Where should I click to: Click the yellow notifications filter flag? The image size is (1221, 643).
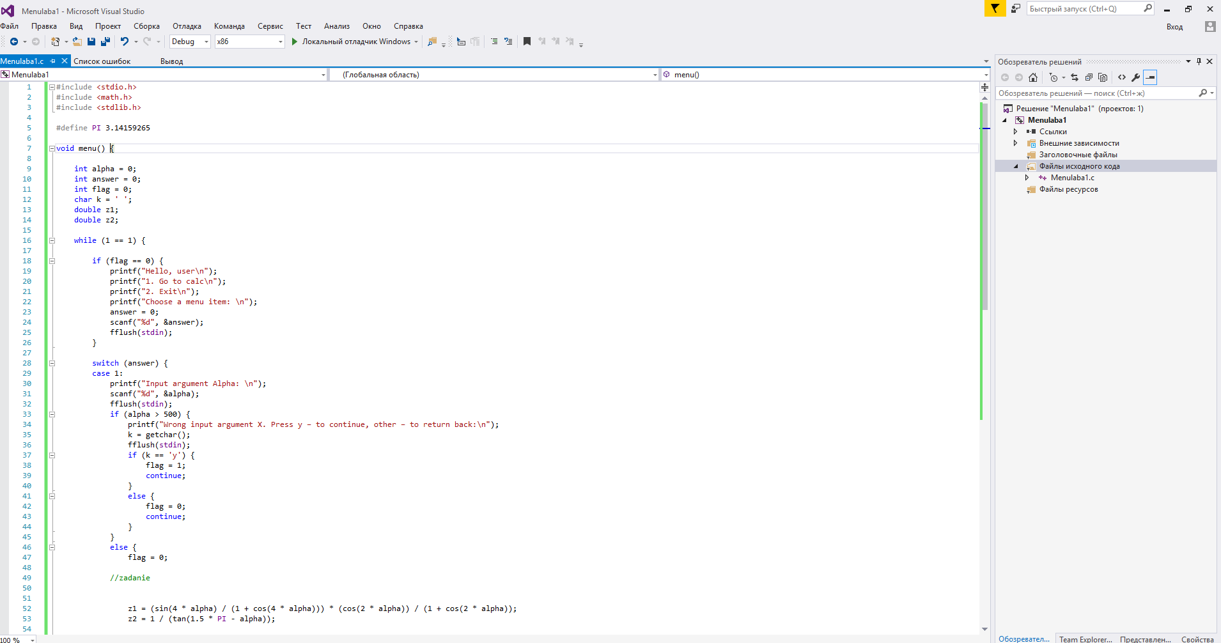tap(995, 8)
